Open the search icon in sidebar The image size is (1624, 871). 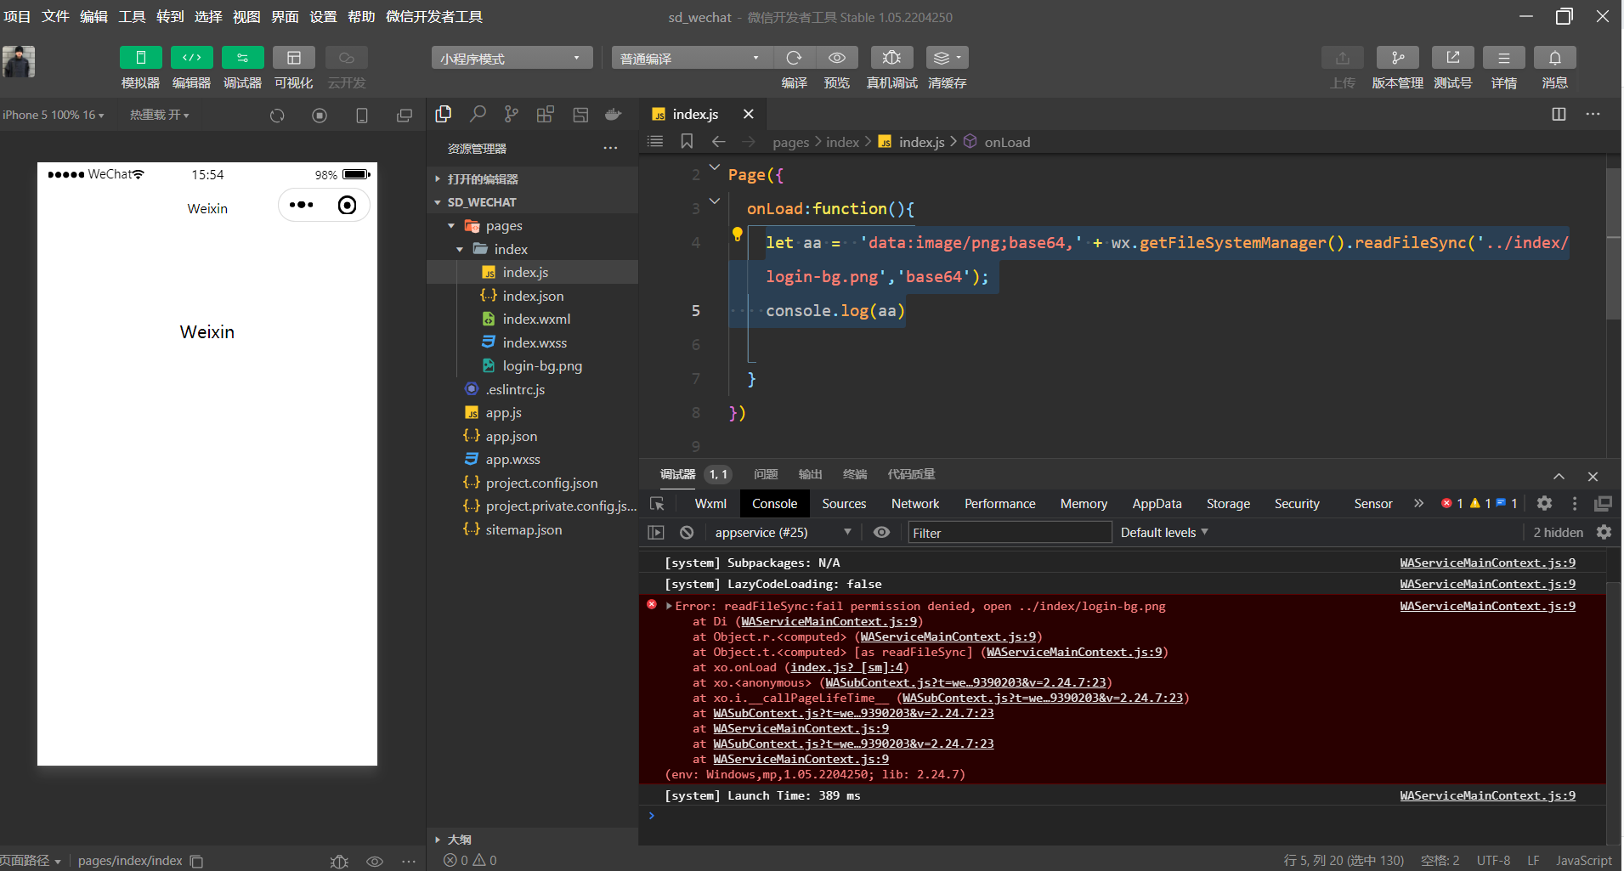(478, 115)
